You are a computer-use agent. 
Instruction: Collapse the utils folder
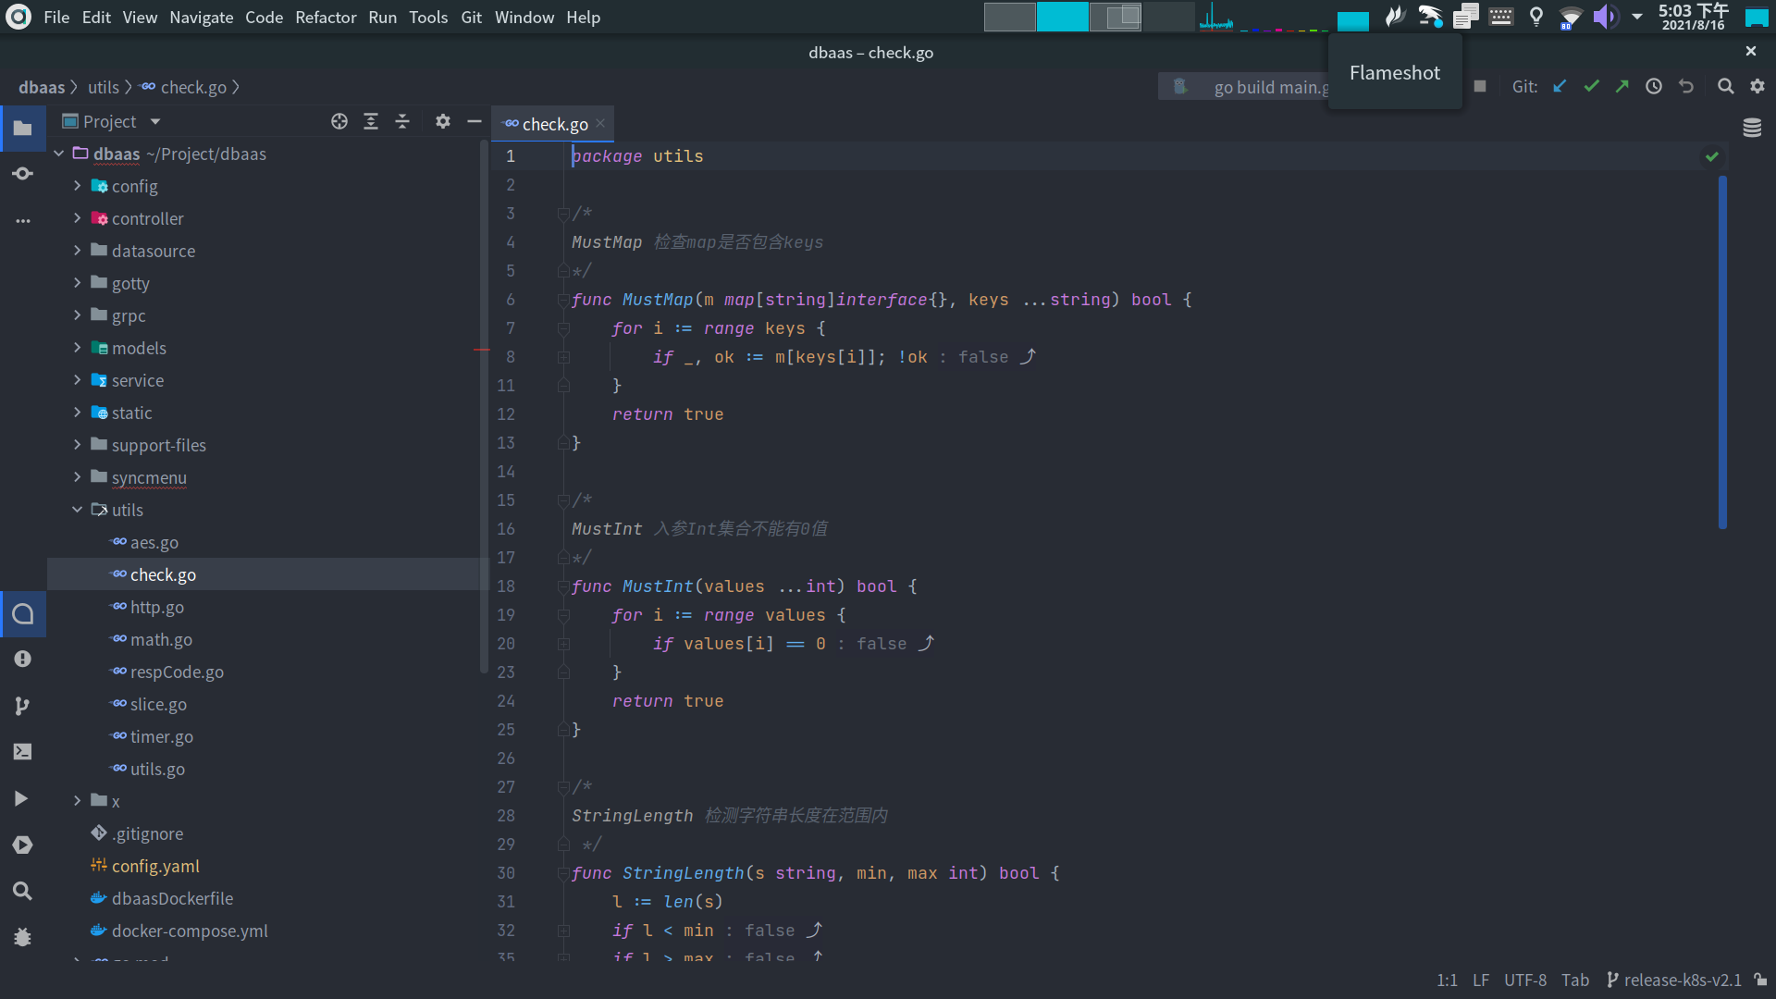tap(78, 510)
